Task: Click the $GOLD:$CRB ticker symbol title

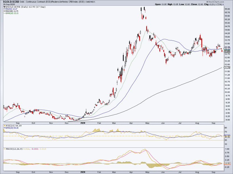Action: (10, 2)
